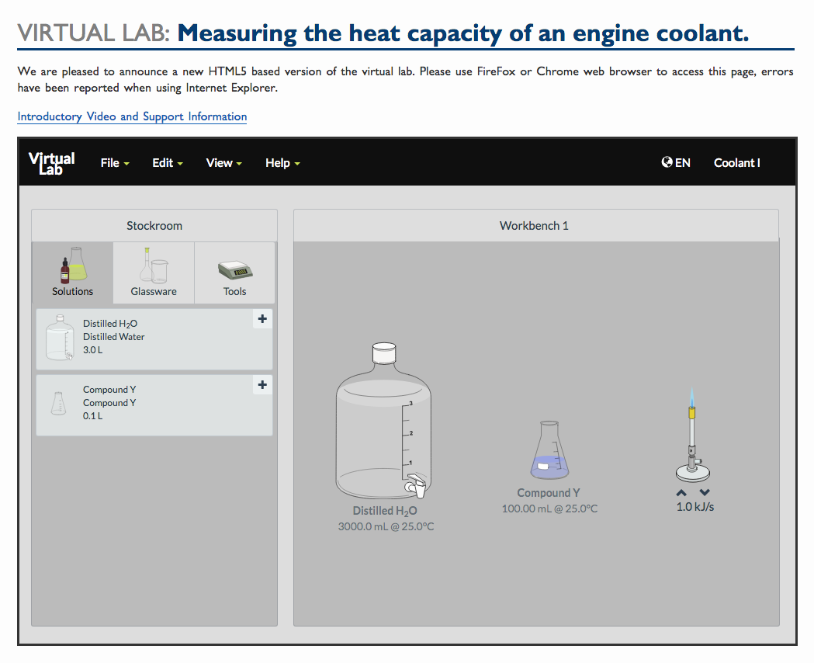
Task: Select the Solutions stockroom category
Action: pos(71,272)
